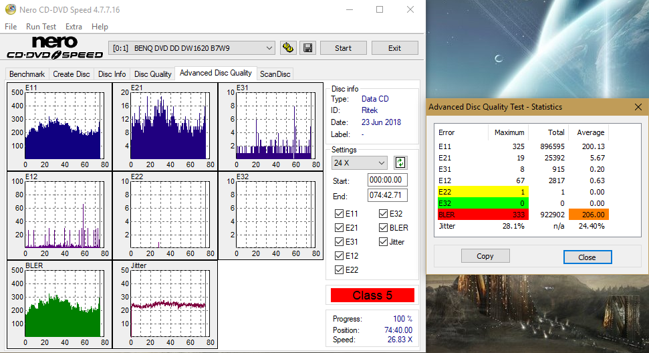649x353 pixels.
Task: Click the disc ID value Ritek
Action: [369, 110]
